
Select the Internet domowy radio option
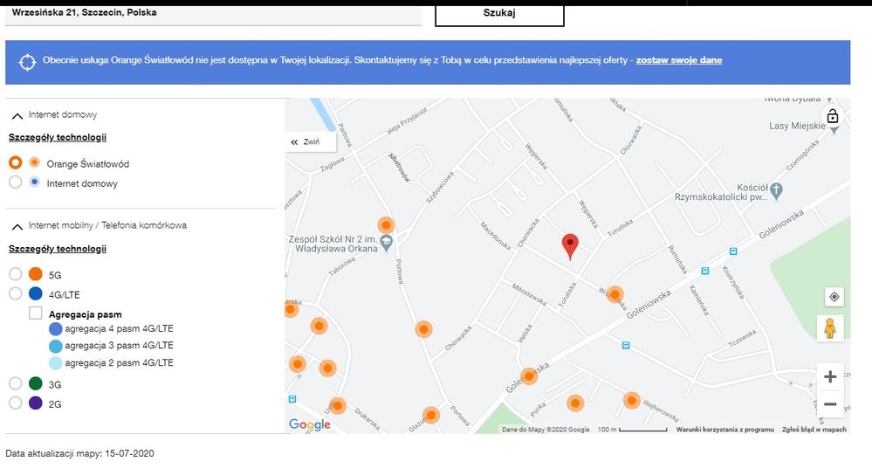15,183
